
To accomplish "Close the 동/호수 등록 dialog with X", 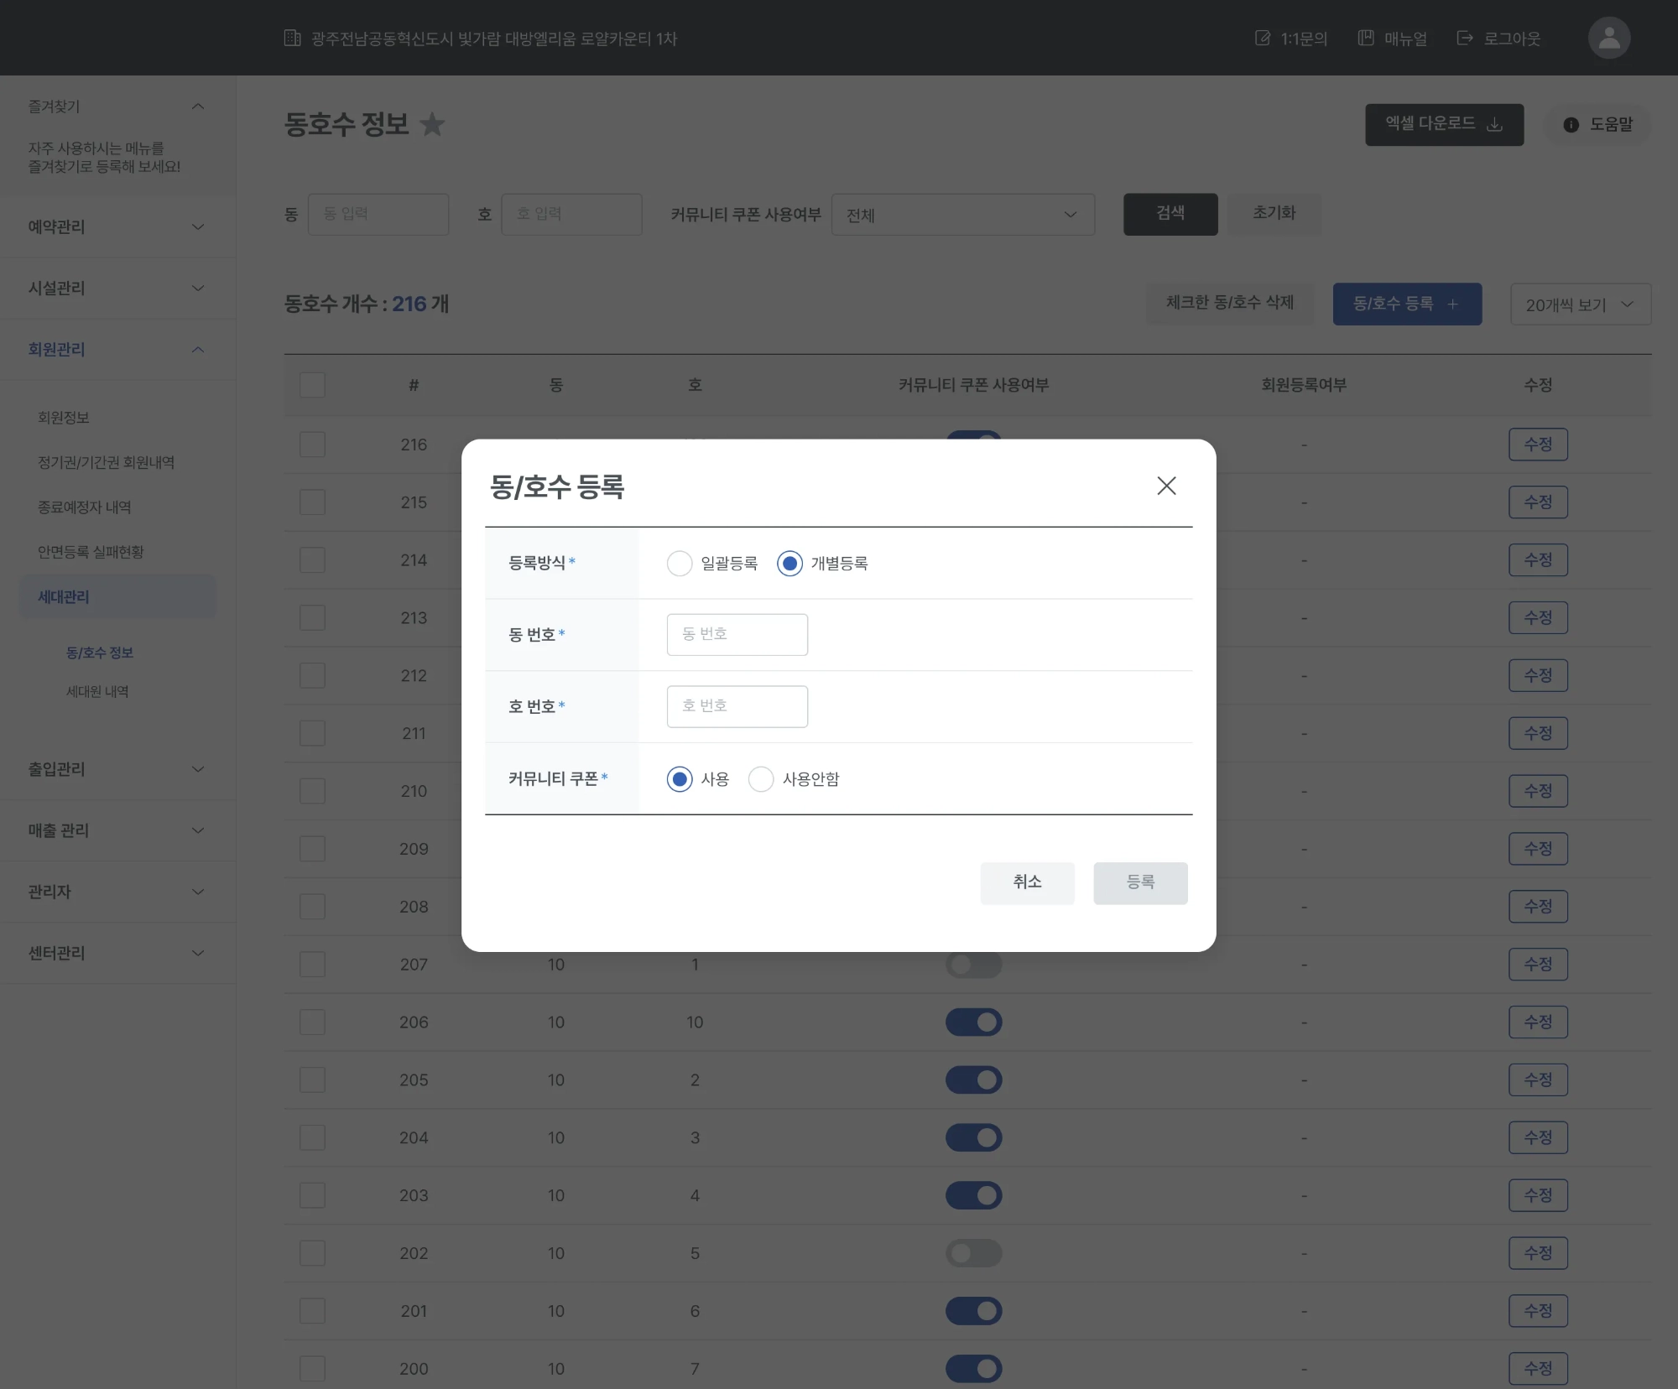I will [x=1166, y=486].
